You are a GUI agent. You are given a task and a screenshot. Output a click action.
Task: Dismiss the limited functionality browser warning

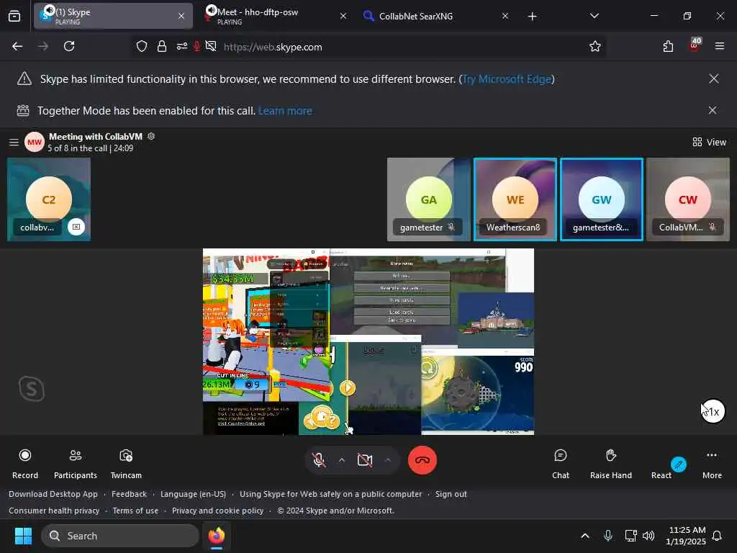(x=713, y=78)
